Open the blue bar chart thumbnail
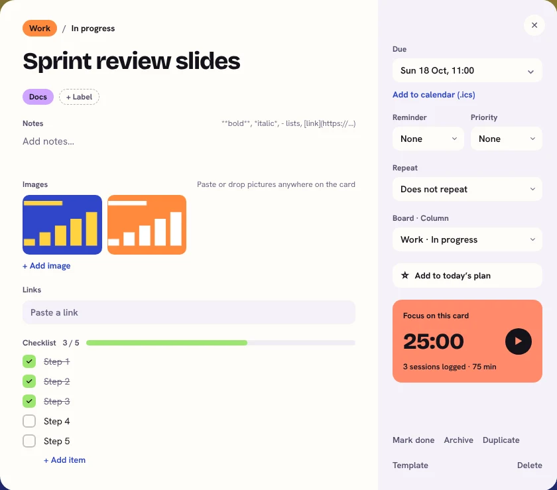The image size is (557, 490). pyautogui.click(x=62, y=225)
